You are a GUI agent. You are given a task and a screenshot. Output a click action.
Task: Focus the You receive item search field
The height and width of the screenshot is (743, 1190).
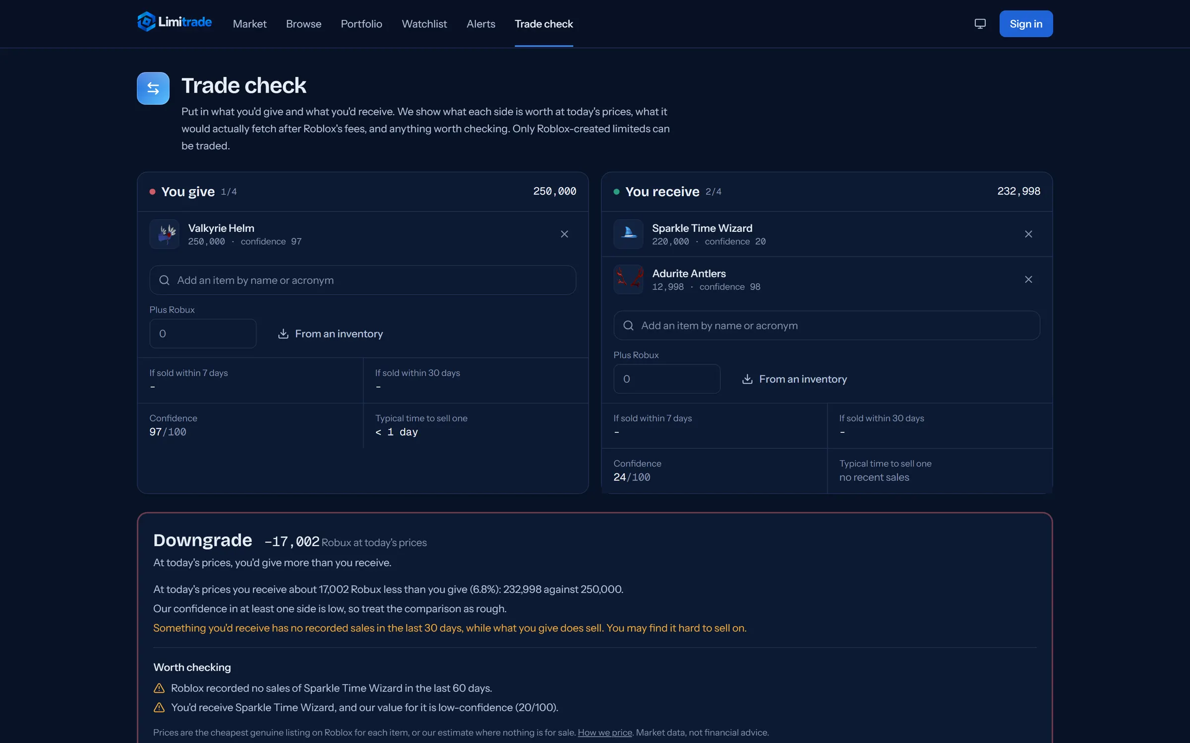click(x=827, y=325)
